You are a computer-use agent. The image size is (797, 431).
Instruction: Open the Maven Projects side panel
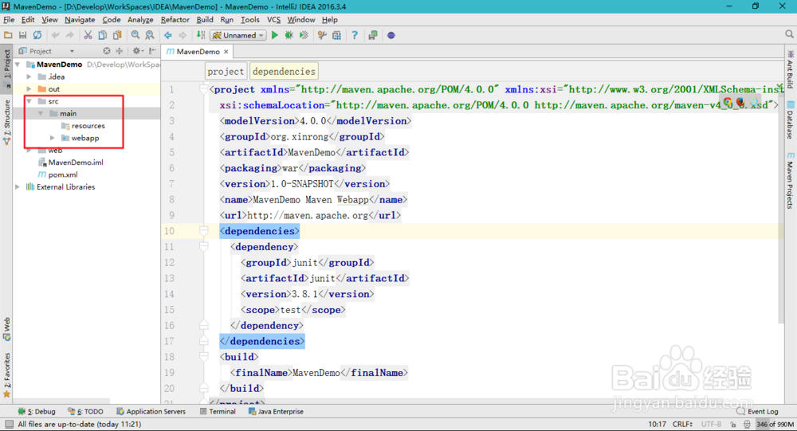[791, 180]
